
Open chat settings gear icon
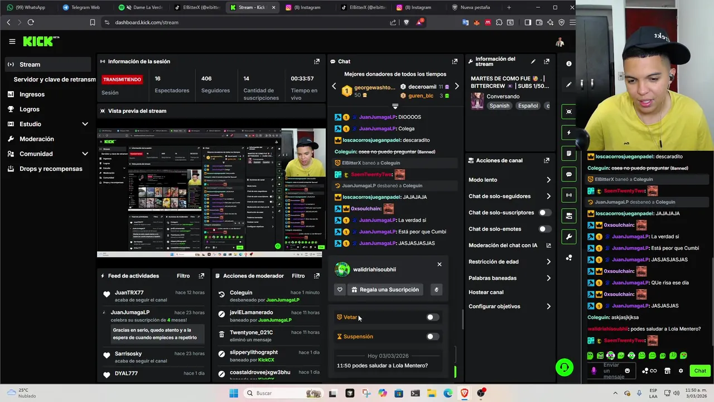point(681,371)
